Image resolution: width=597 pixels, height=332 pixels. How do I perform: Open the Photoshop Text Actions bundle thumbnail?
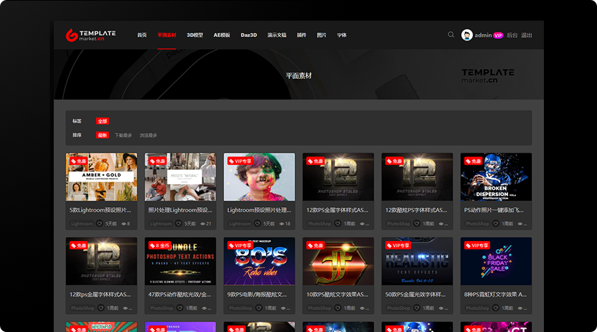click(180, 262)
